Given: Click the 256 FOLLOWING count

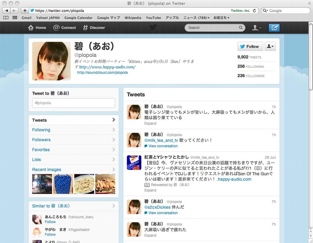Looking at the screenshot, I should click(250, 66).
